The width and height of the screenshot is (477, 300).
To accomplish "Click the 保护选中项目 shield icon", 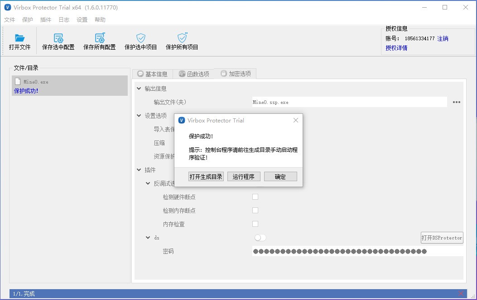I will pyautogui.click(x=141, y=38).
